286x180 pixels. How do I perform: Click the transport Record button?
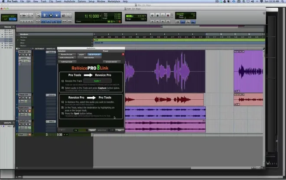168,16
